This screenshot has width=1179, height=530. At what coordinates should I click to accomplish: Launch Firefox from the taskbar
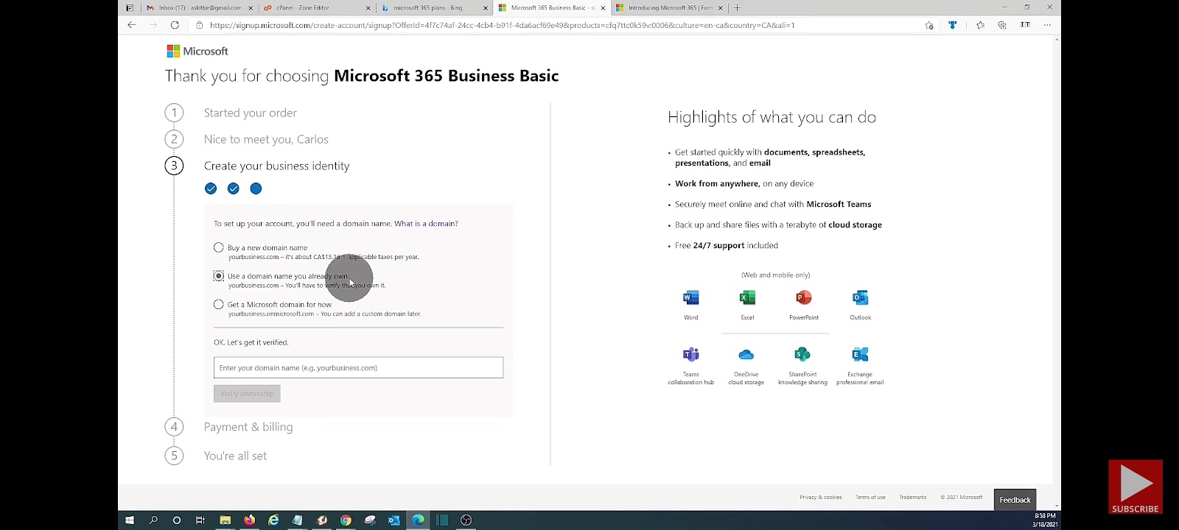click(x=249, y=520)
